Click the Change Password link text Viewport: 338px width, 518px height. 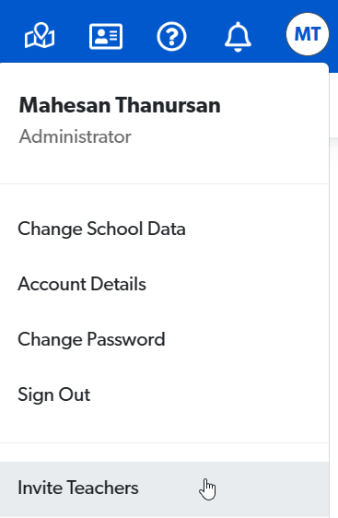click(x=91, y=339)
